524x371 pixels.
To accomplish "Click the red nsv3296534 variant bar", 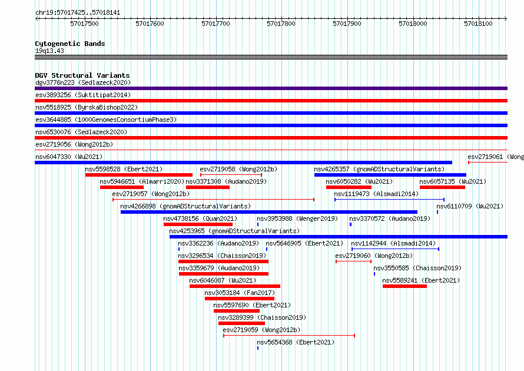I will coord(223,261).
